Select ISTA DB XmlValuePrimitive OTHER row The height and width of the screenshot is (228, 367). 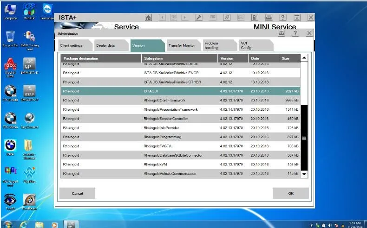click(180, 82)
